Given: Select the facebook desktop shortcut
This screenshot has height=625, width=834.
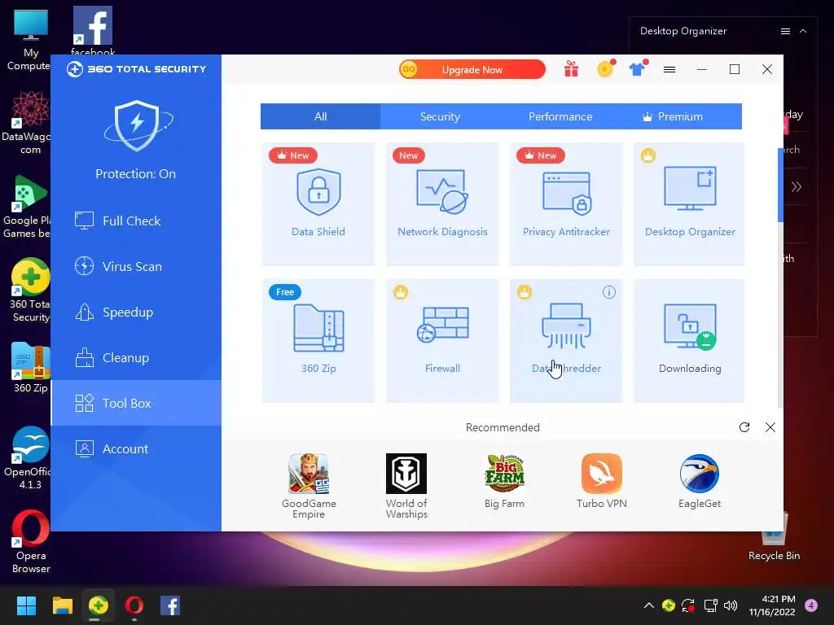Looking at the screenshot, I should click(x=93, y=30).
